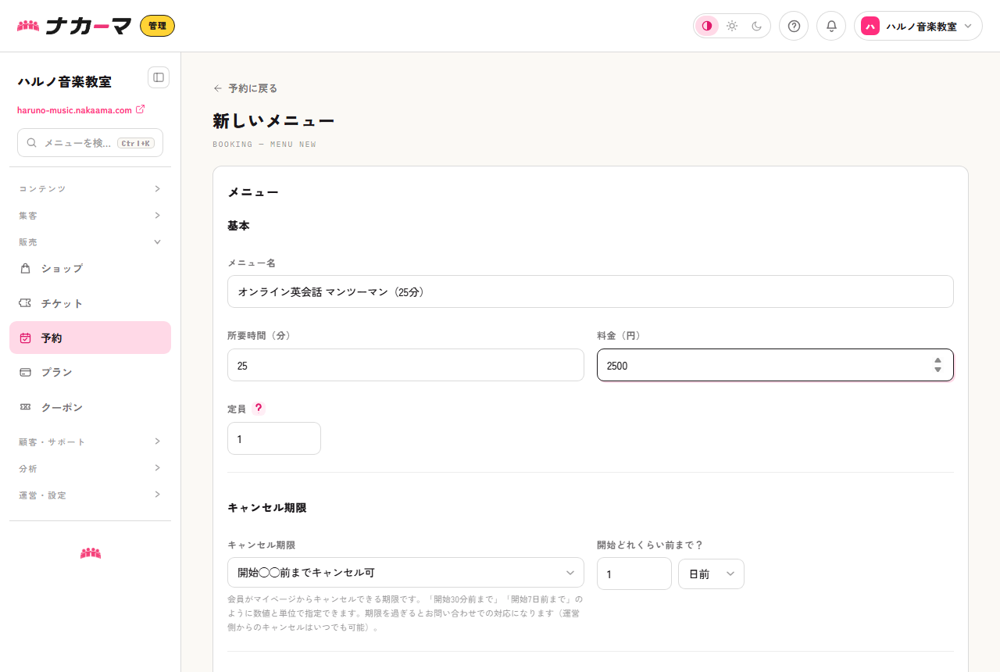Image resolution: width=1000 pixels, height=672 pixels.
Task: Click the 管理 badge in header
Action: click(157, 26)
